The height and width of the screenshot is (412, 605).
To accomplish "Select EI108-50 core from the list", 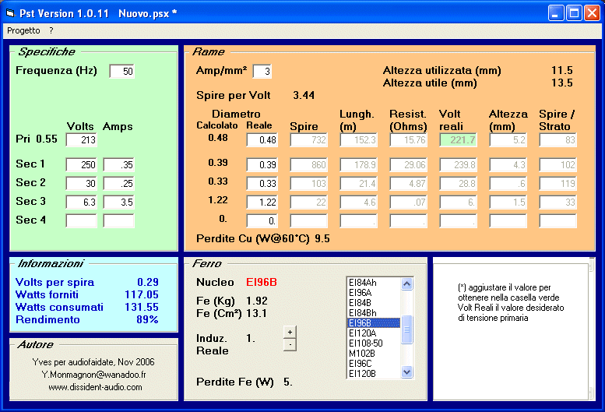I will [368, 343].
